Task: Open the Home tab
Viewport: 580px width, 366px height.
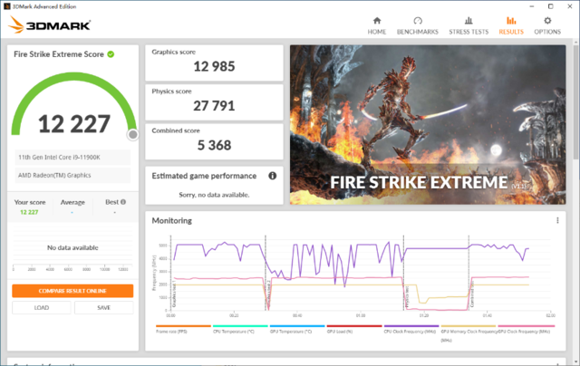Action: [377, 26]
